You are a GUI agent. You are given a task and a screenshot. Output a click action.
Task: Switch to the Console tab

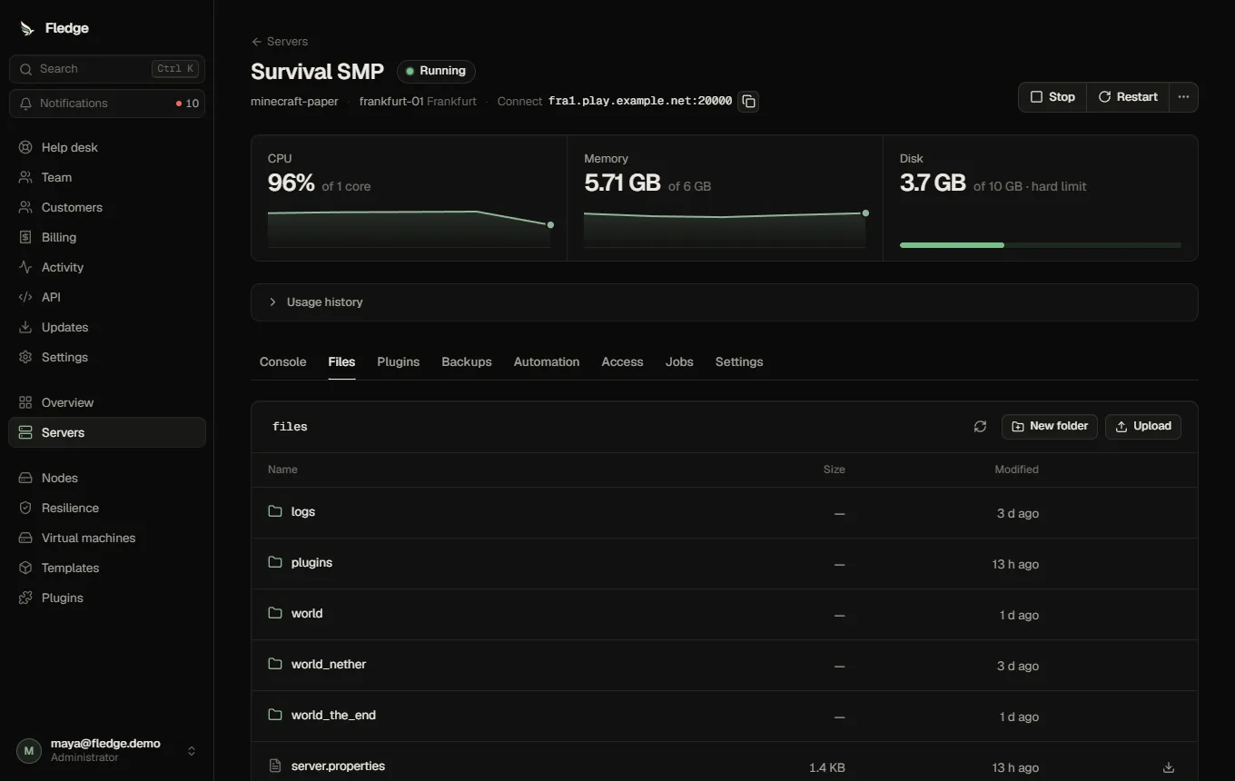[x=282, y=361]
